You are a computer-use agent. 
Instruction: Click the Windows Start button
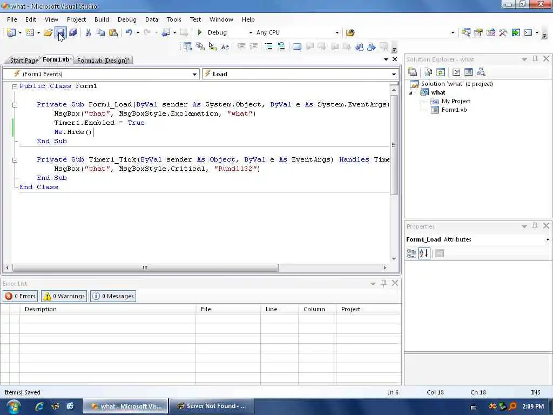click(x=13, y=406)
